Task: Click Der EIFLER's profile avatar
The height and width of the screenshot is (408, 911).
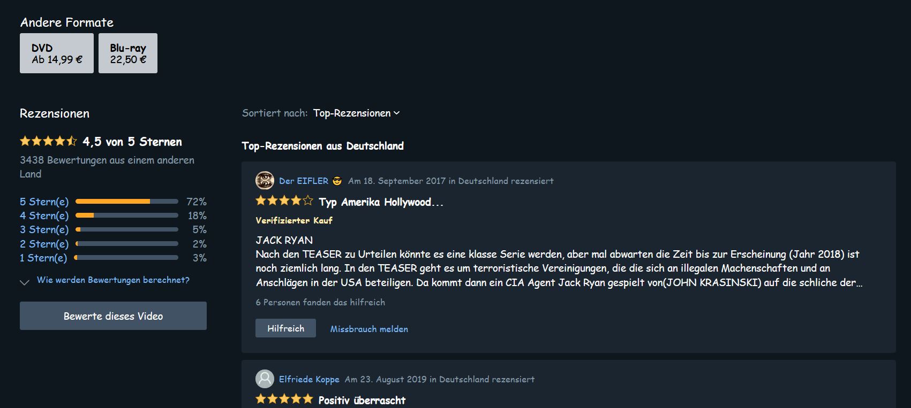Action: (x=265, y=181)
